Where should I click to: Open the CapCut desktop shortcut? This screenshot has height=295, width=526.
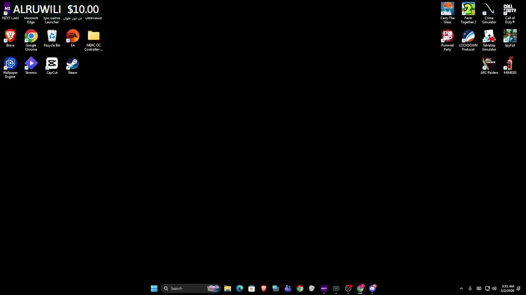[x=52, y=66]
